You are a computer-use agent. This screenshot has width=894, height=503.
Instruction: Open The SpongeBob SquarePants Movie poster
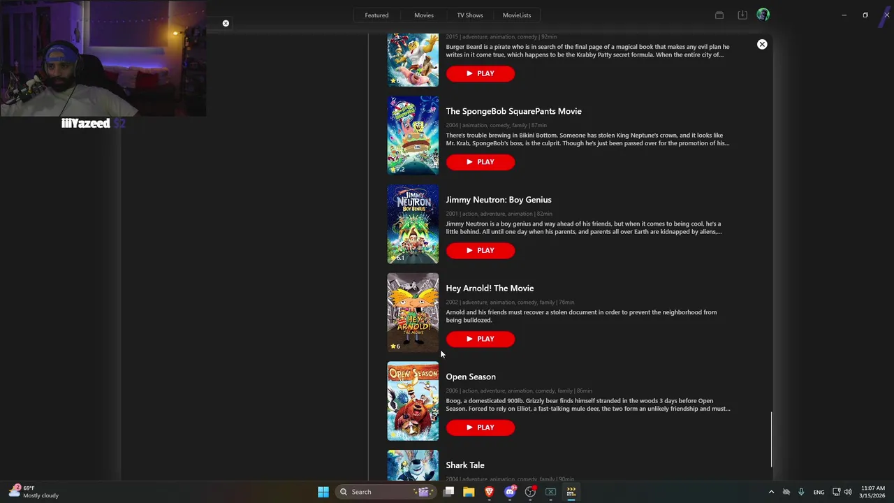413,136
